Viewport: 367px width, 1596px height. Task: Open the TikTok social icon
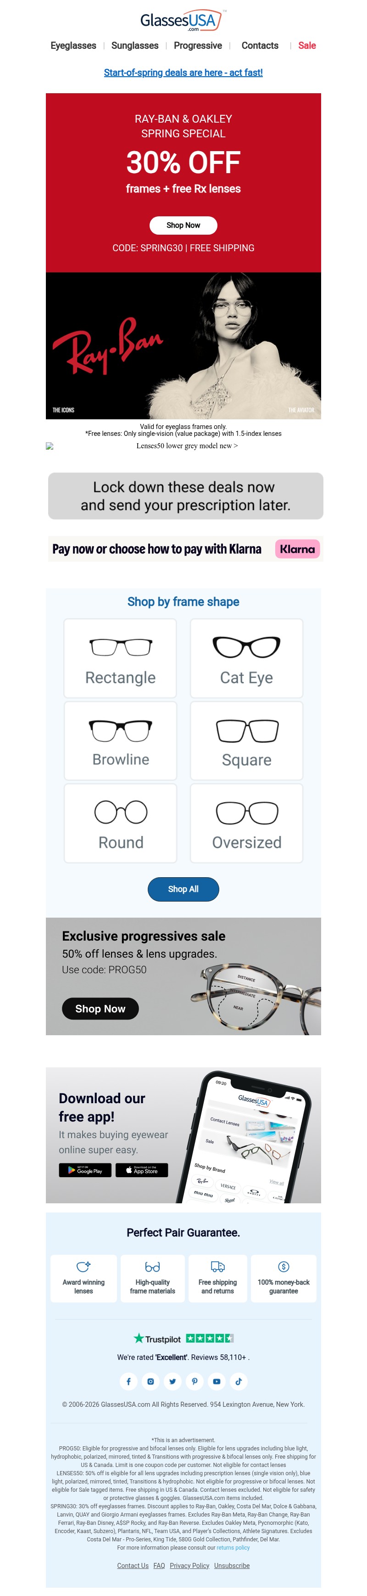pyautogui.click(x=238, y=1381)
